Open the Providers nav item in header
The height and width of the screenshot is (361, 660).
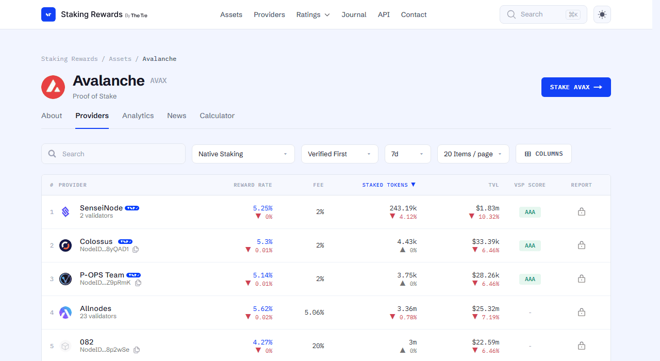(269, 14)
